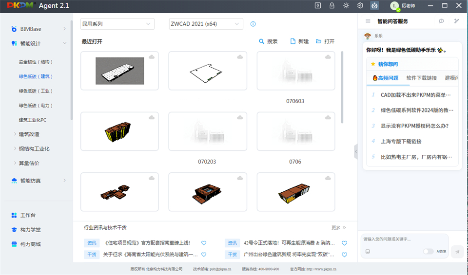468x275 pixels.
Task: Favorite the 海南省太阳能光伏 article heart
Action: point(204,255)
